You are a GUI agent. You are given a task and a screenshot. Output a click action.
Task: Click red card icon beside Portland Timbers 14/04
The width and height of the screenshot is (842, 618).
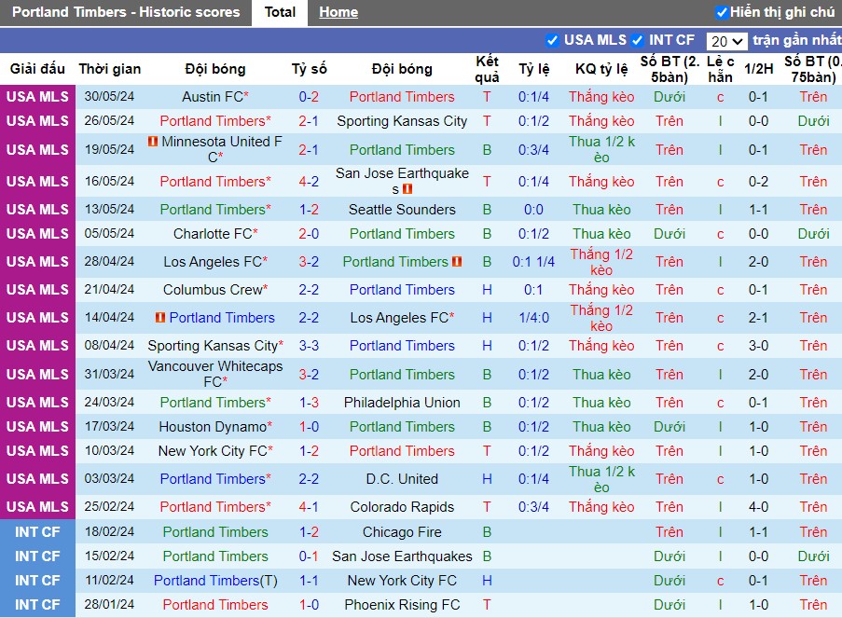pyautogui.click(x=160, y=317)
